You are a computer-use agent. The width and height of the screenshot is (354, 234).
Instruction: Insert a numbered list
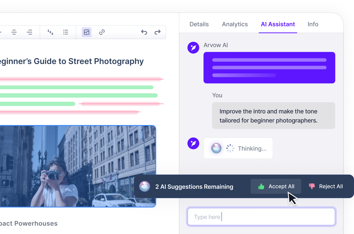tap(50, 32)
